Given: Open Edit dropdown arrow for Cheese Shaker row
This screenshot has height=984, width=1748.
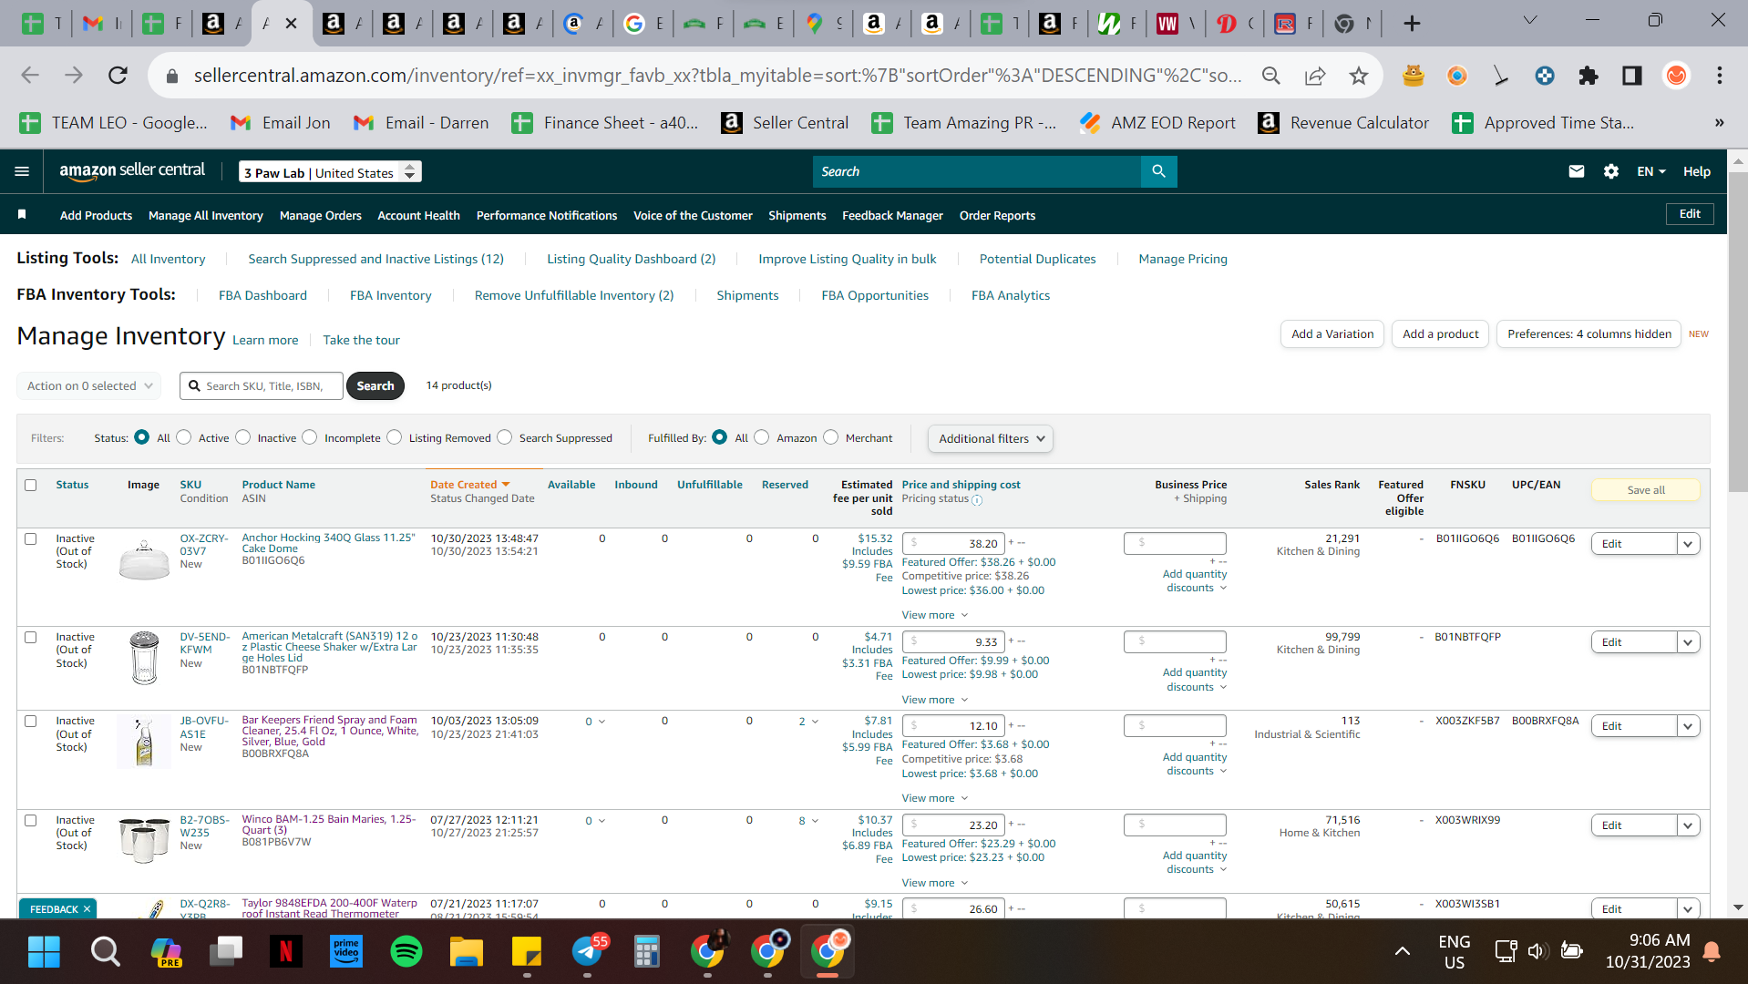Looking at the screenshot, I should pyautogui.click(x=1688, y=642).
